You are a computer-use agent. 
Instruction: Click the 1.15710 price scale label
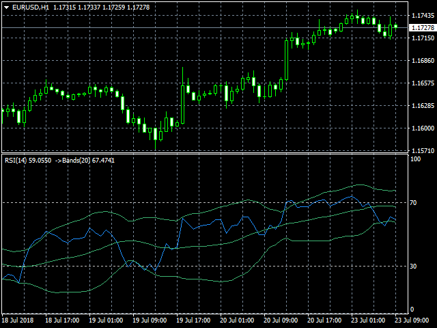(x=423, y=151)
